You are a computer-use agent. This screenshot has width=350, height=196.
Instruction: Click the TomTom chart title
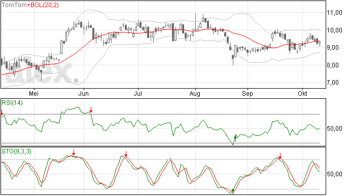(x=14, y=5)
